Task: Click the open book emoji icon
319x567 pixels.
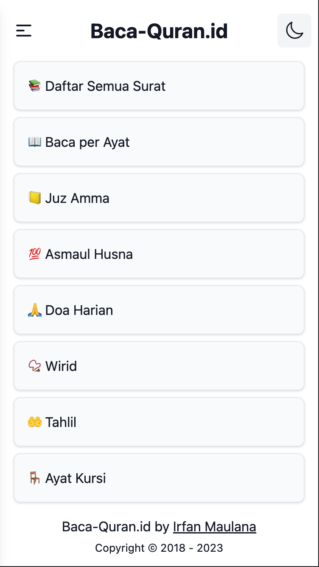Action: click(35, 142)
